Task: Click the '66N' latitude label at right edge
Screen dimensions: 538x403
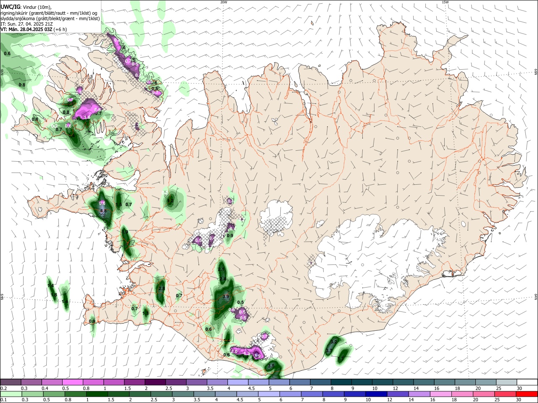Action: pyautogui.click(x=536, y=72)
